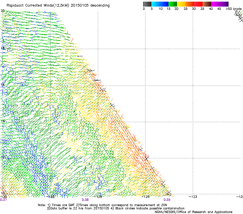The image size is (243, 214).
Task: Click the orange 25-30 knots legend swatch
Action: point(190,4)
